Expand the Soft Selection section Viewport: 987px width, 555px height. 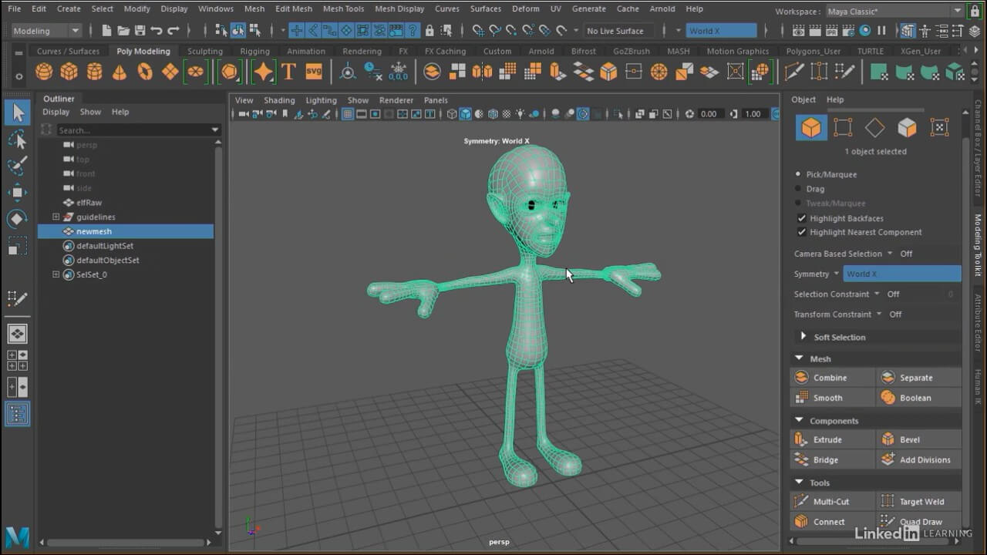pyautogui.click(x=803, y=337)
